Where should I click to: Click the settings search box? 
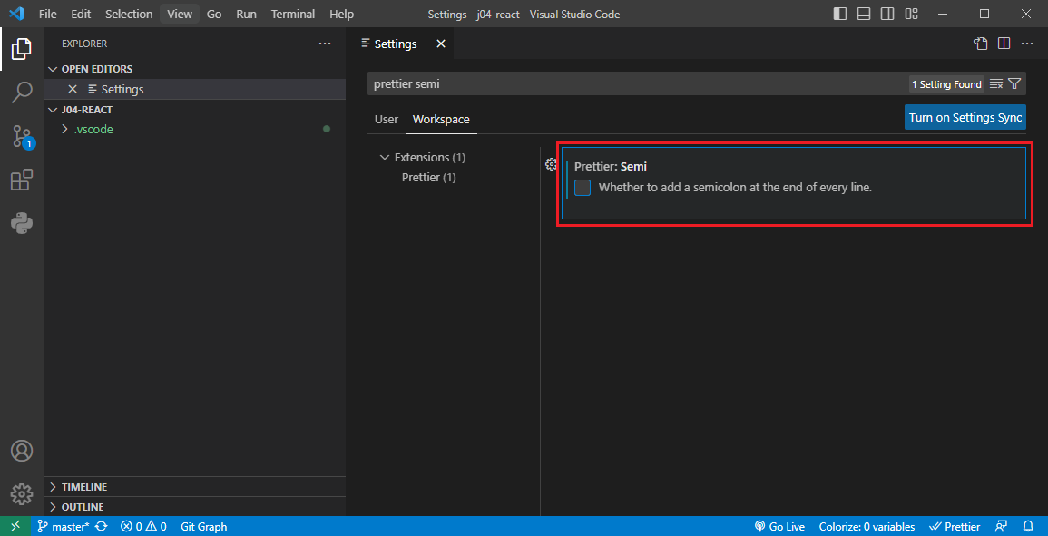pos(635,84)
